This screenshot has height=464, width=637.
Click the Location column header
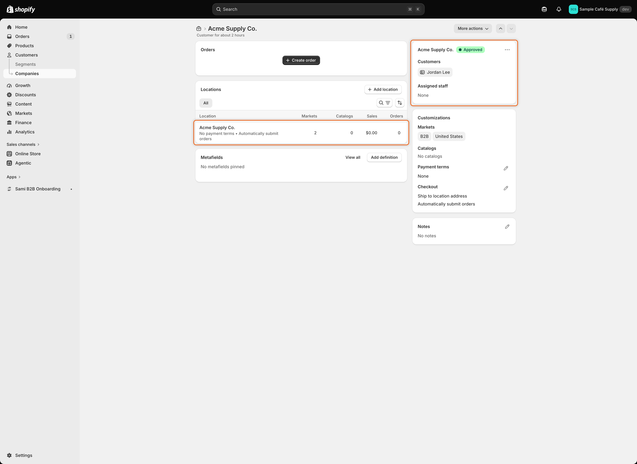[208, 116]
